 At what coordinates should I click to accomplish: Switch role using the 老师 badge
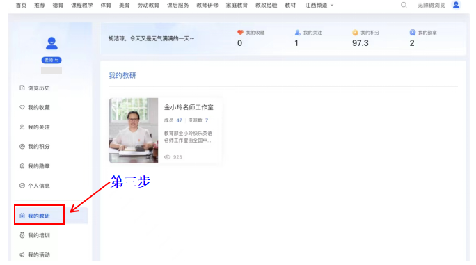tap(51, 60)
